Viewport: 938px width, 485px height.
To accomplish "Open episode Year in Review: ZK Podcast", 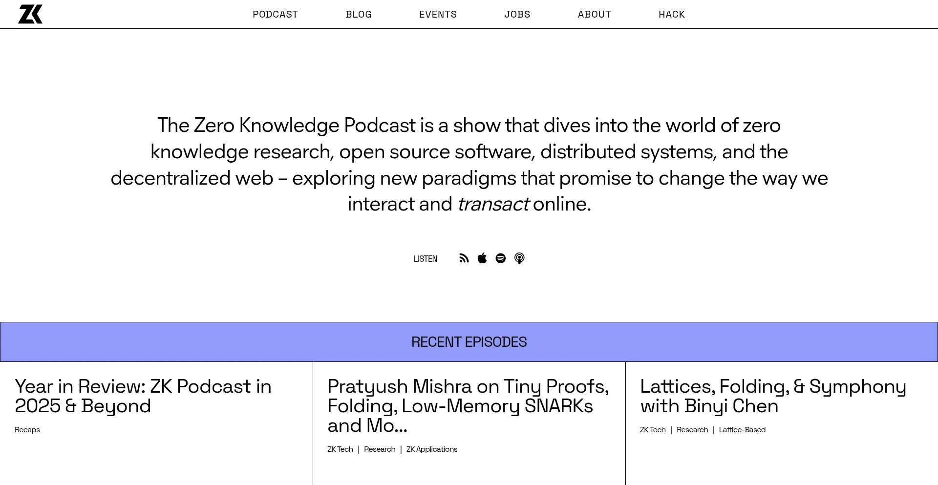I will [143, 396].
